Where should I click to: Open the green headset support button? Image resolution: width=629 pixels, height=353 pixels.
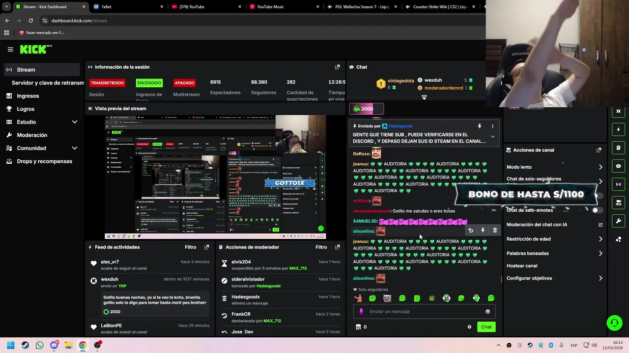614,323
